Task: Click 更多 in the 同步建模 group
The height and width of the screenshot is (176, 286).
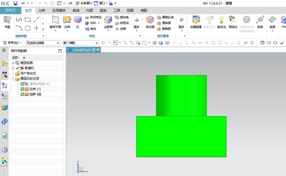Action: coord(181,23)
